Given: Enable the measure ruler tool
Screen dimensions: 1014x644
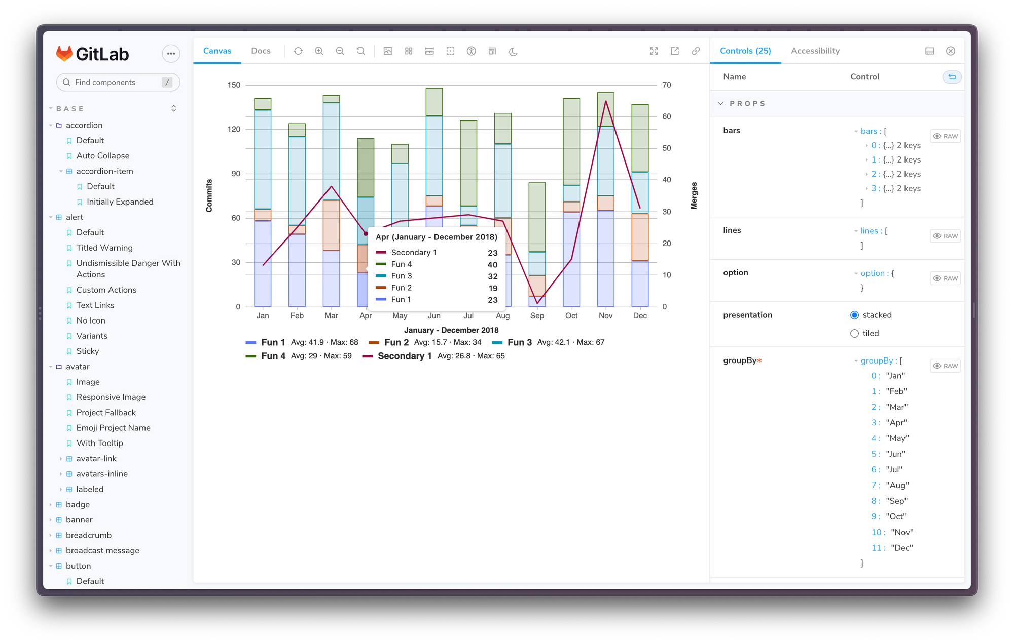Looking at the screenshot, I should [x=429, y=51].
